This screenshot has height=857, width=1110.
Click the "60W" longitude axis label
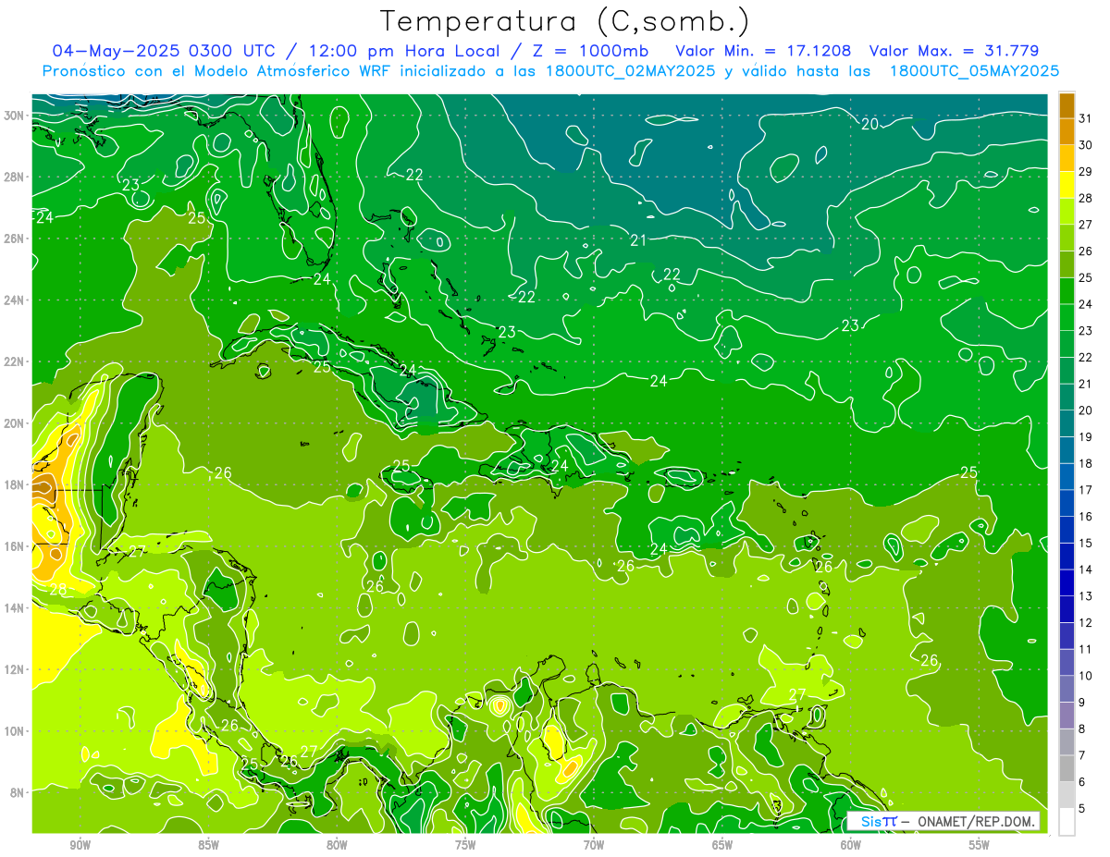[851, 845]
